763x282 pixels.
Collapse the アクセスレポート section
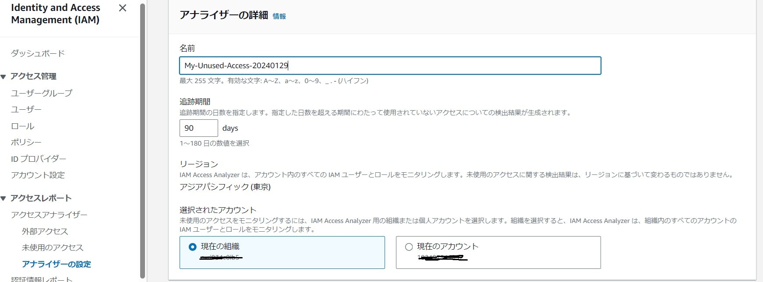4,198
